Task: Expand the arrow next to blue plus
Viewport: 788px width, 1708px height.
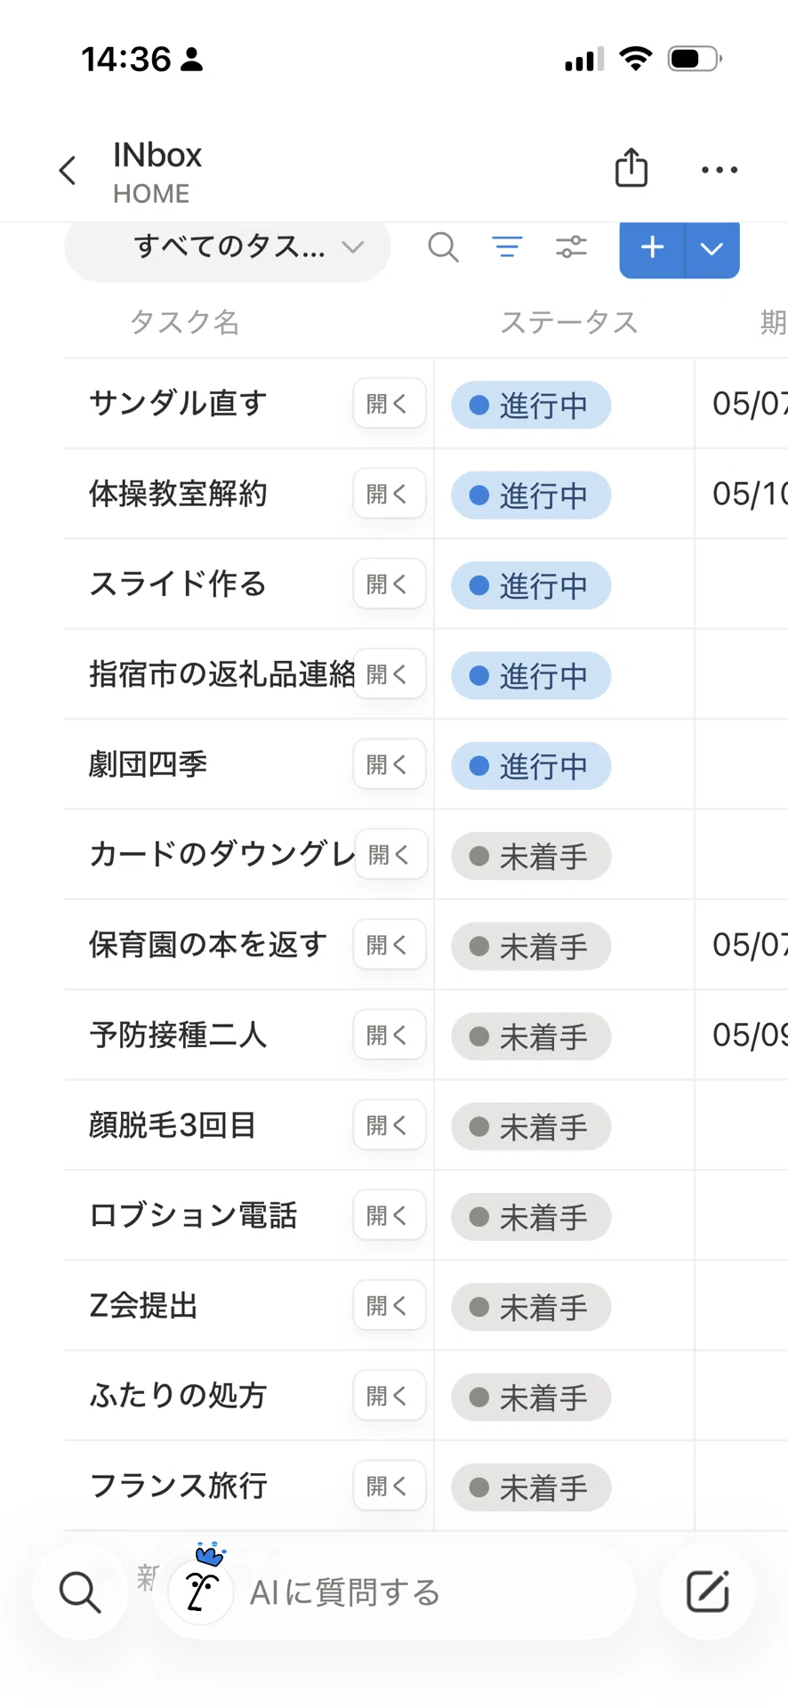Action: (712, 248)
